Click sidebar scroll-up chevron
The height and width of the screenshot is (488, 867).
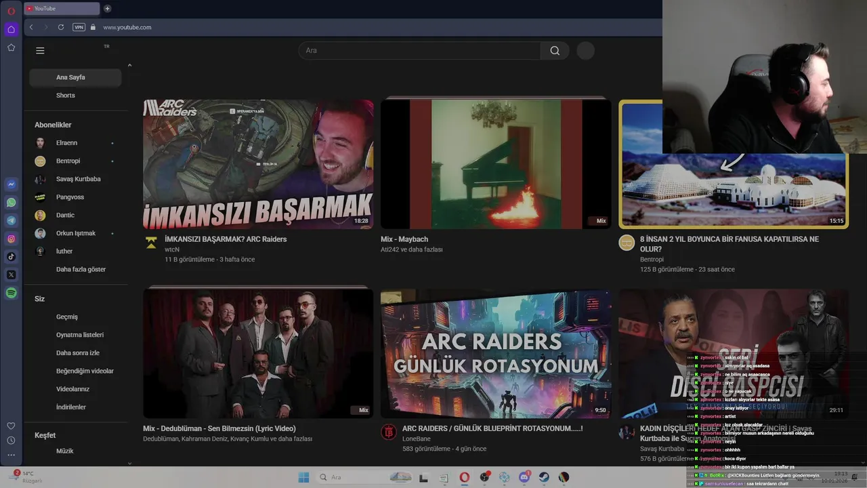pos(129,66)
